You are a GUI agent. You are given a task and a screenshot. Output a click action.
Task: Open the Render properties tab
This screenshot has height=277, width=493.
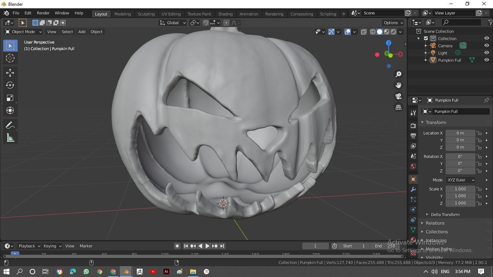(x=413, y=126)
